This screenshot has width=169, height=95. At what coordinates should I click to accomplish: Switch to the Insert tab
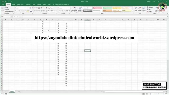point(13,4)
